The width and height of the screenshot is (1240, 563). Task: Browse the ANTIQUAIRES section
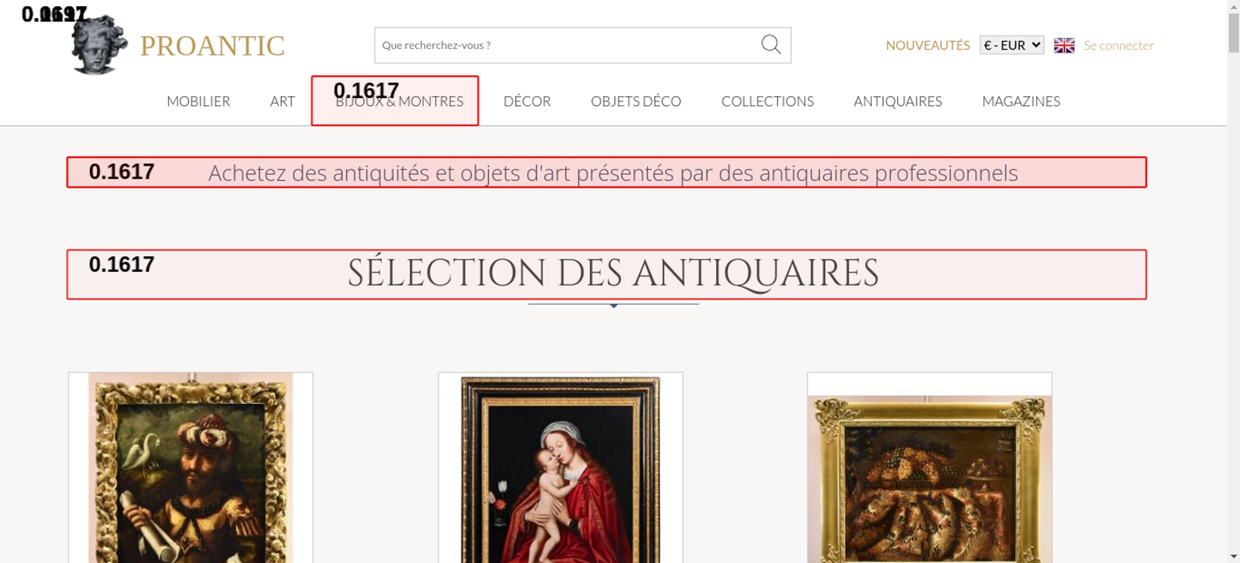[897, 101]
